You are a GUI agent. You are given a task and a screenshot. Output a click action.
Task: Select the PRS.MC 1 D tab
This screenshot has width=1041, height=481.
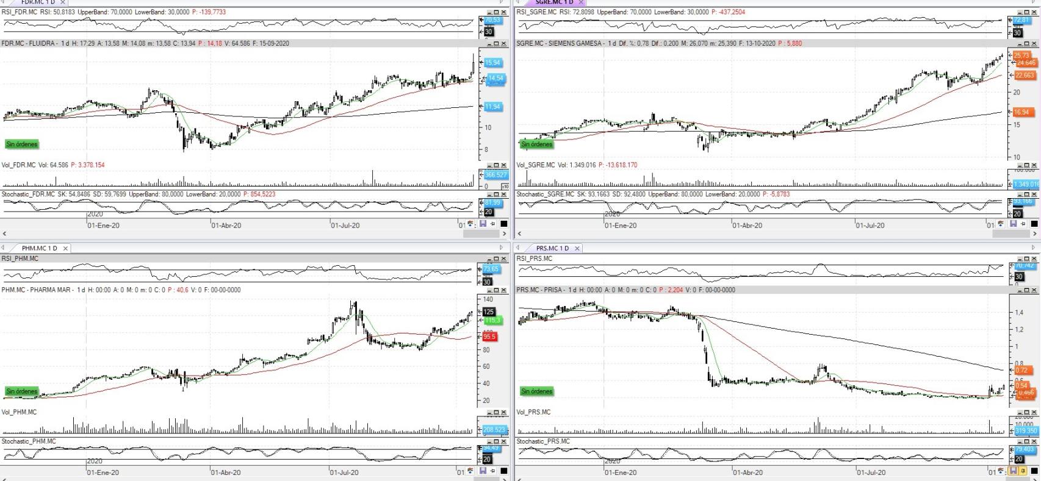(552, 248)
